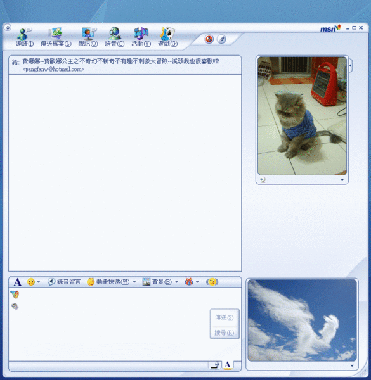Send a Nudge with vibrating smiley
371x380 pixels.
coord(212,282)
